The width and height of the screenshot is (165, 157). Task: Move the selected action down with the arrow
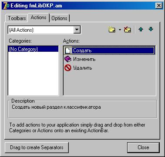[151, 30]
